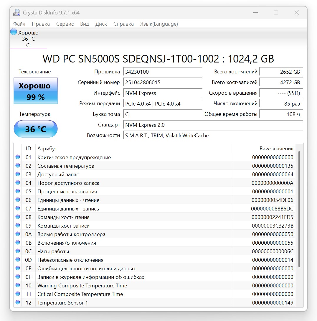Click the status orb for Составная температура row
This screenshot has width=317, height=321.
tap(18, 165)
